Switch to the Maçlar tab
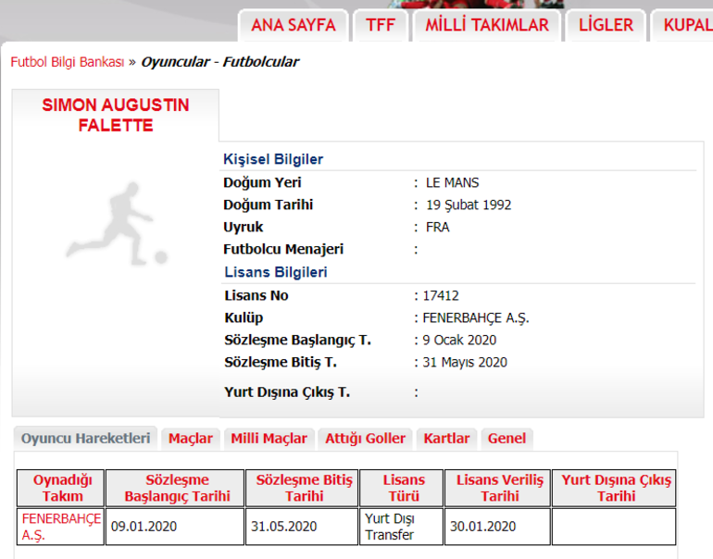Screen dimensions: 713x559 (x=190, y=439)
